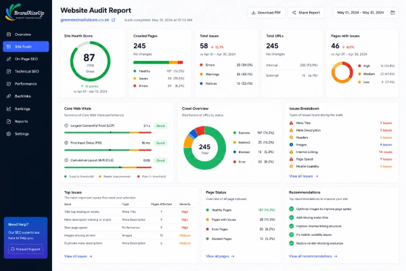Click the Crawled Pages health color bar
This screenshot has width=406, height=271.
(x=158, y=62)
